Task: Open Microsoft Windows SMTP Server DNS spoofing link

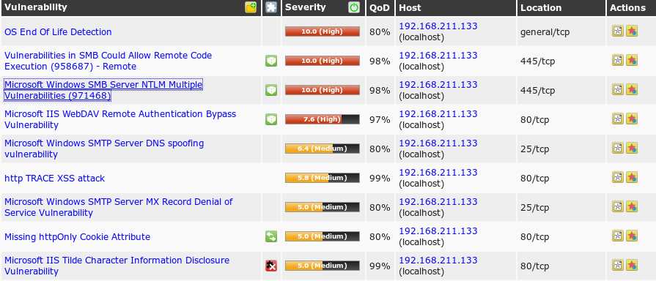Action: point(104,149)
